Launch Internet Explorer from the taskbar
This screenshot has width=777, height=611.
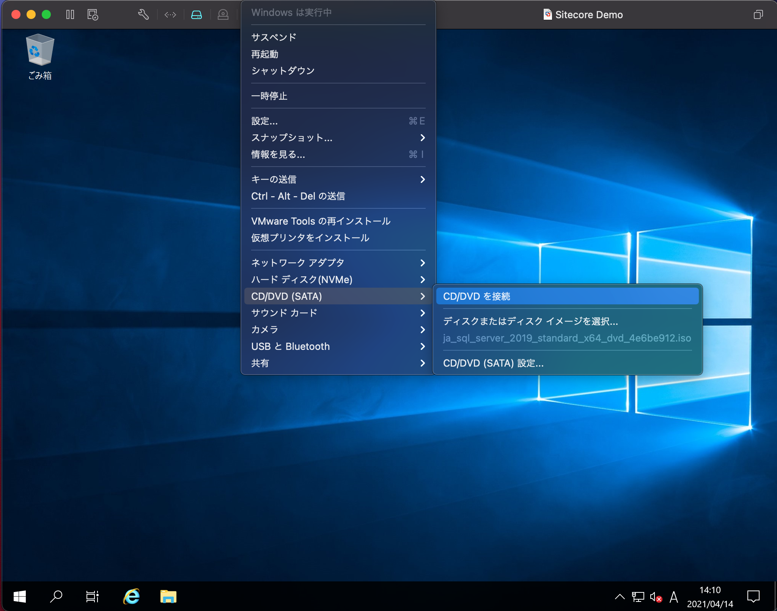[131, 597]
